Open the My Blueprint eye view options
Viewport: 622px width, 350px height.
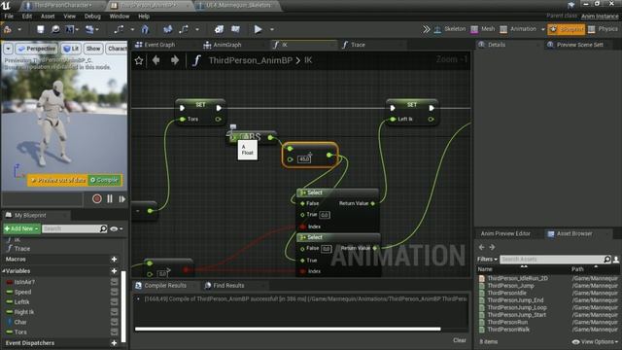116,228
